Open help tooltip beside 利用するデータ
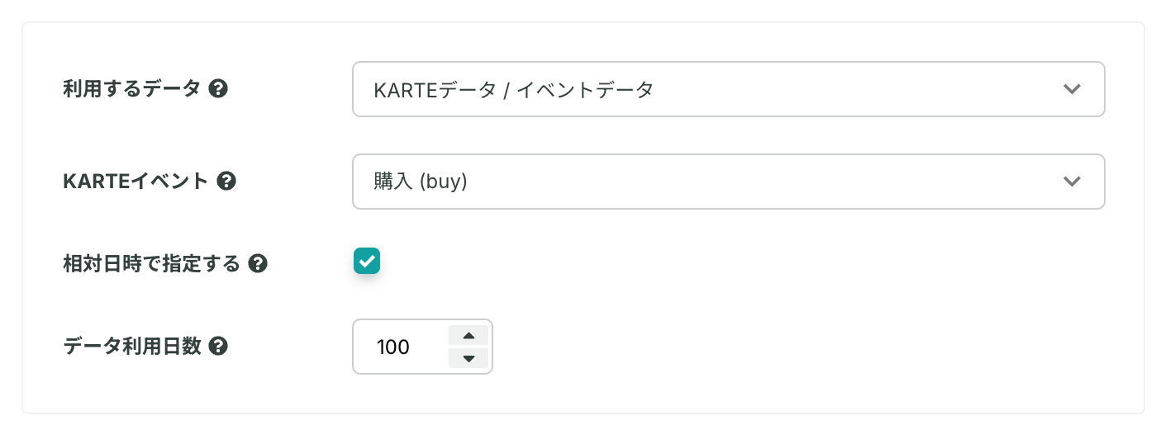 tap(218, 88)
